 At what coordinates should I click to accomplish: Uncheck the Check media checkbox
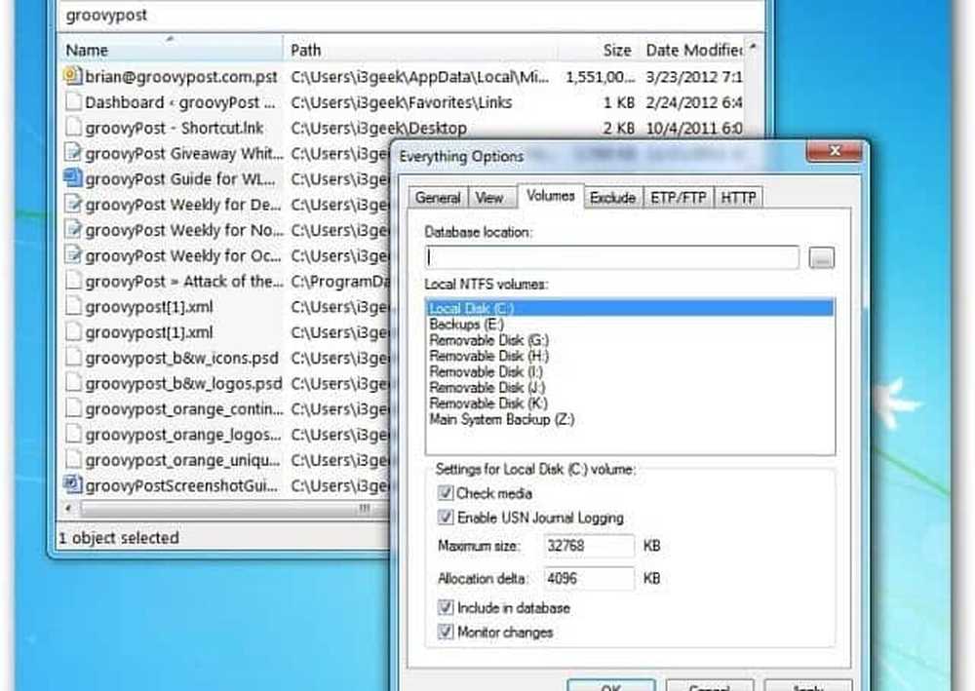[447, 494]
